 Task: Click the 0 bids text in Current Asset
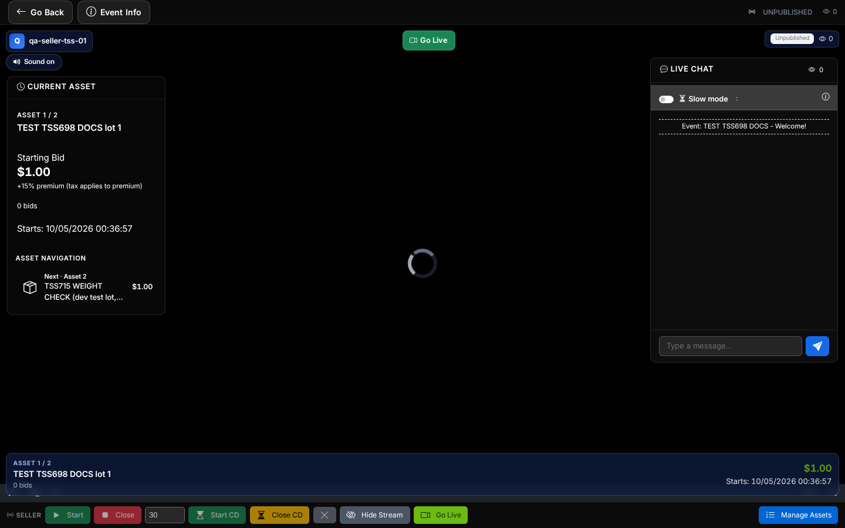point(27,206)
